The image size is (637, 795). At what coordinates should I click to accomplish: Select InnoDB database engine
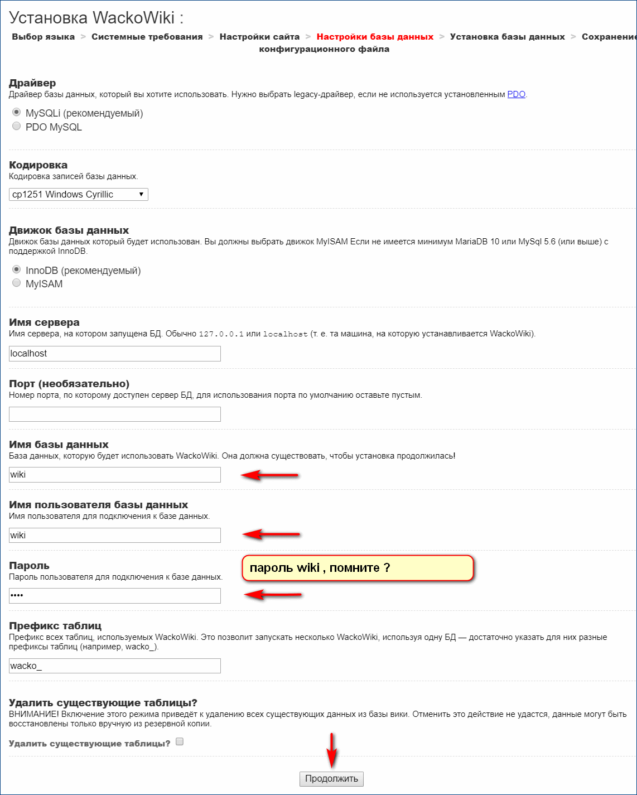point(17,269)
